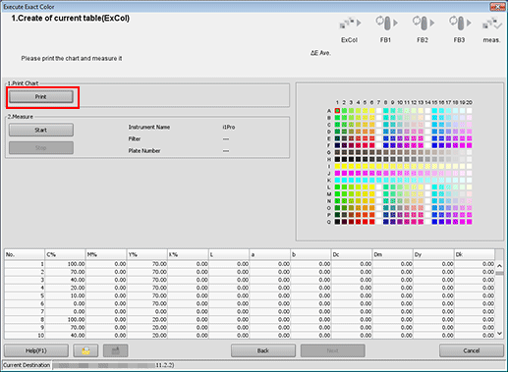This screenshot has height=372, width=508.
Task: Cancel the Exact Color wizard
Action: click(472, 350)
